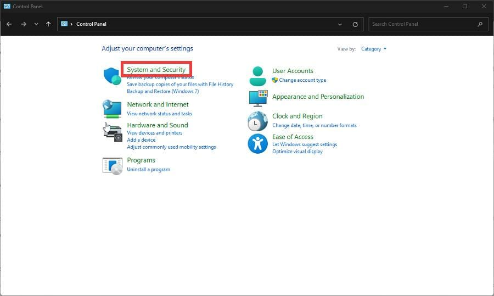
Task: Click the Hardware and Sound printer icon
Action: point(112,132)
